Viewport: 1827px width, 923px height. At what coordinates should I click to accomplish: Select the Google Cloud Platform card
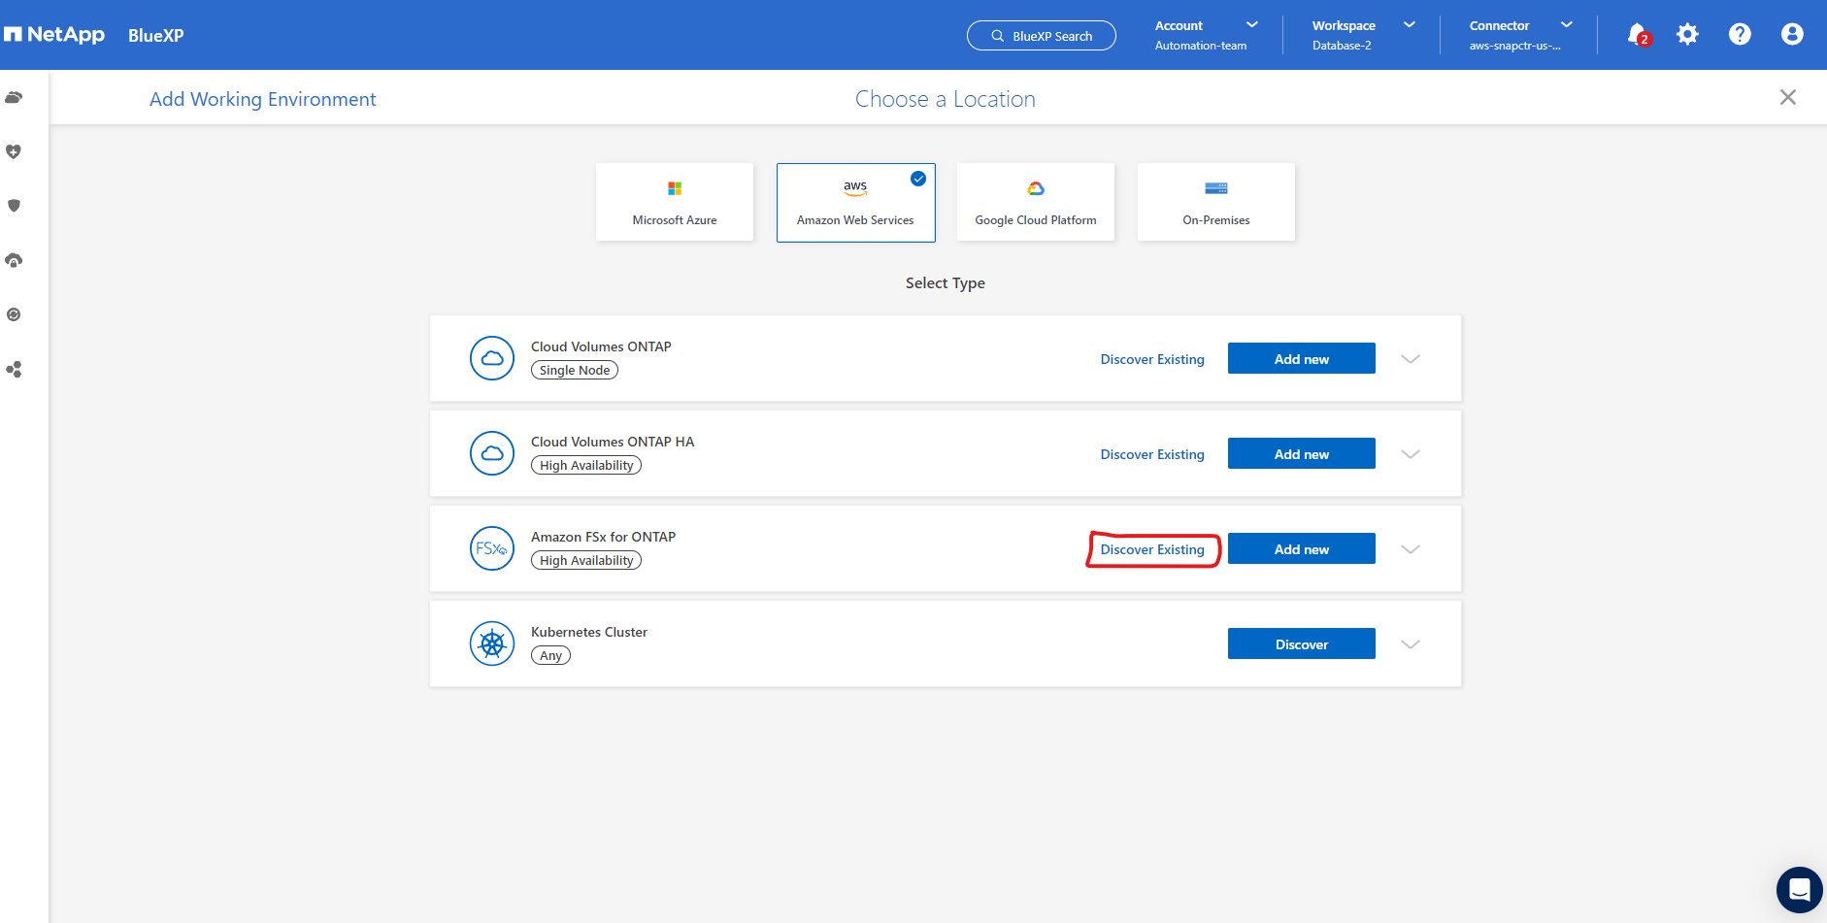(1036, 202)
